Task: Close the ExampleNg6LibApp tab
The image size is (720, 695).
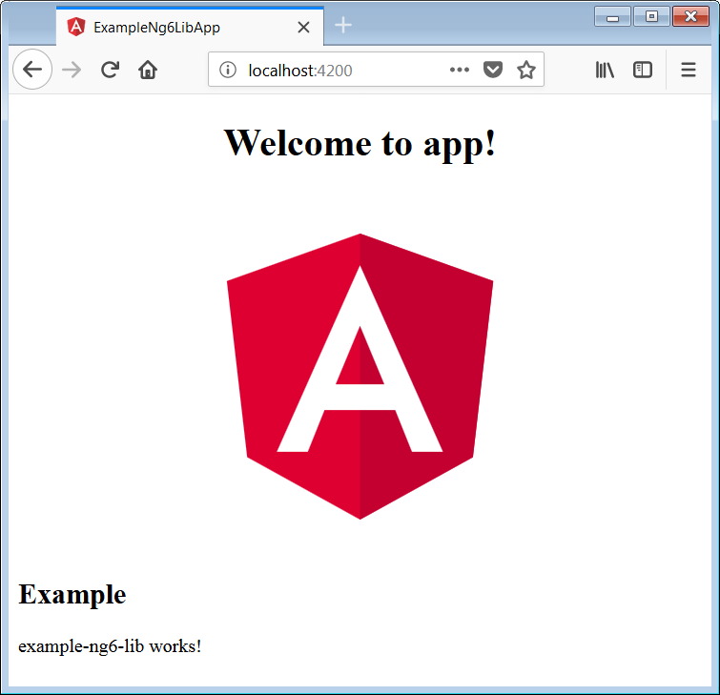Action: [304, 28]
